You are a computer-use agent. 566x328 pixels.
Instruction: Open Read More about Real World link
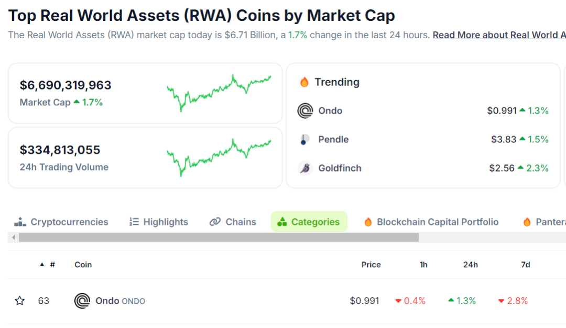pos(498,35)
